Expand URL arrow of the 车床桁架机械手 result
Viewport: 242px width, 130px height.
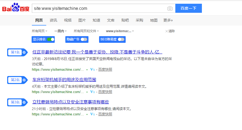(x=87, y=92)
